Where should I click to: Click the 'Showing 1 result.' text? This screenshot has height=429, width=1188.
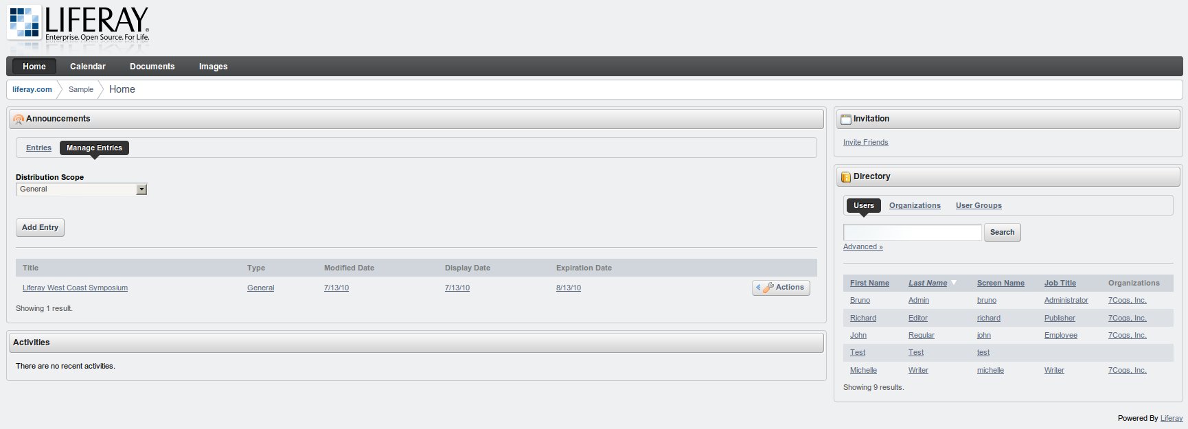pos(44,309)
